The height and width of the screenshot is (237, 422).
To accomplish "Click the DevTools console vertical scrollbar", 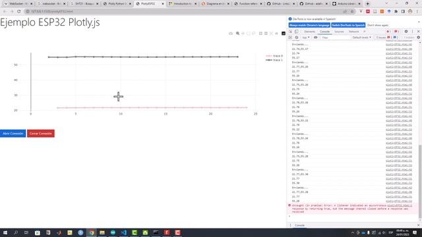I will click(420, 182).
